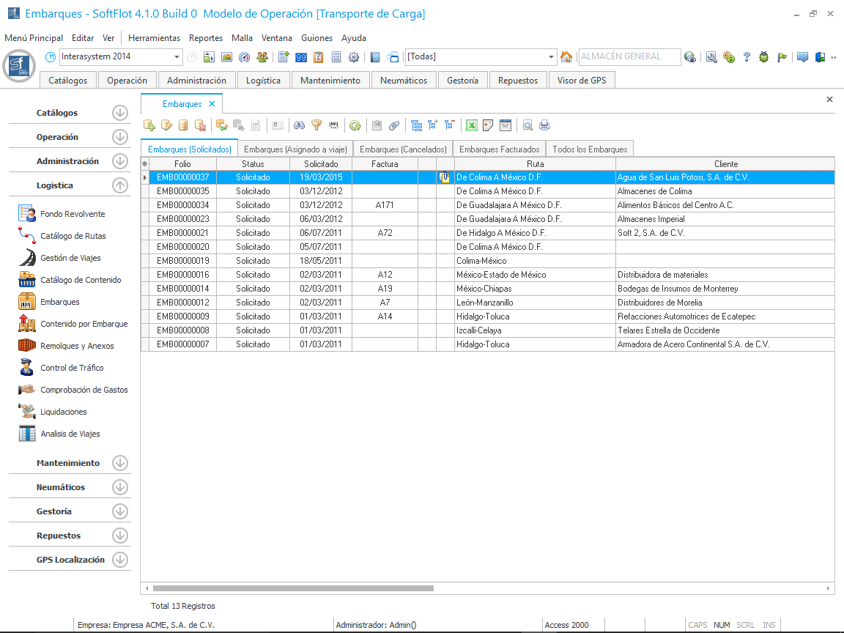844x633 pixels.
Task: Open Control de Tráfico in the sidebar
Action: (72, 368)
